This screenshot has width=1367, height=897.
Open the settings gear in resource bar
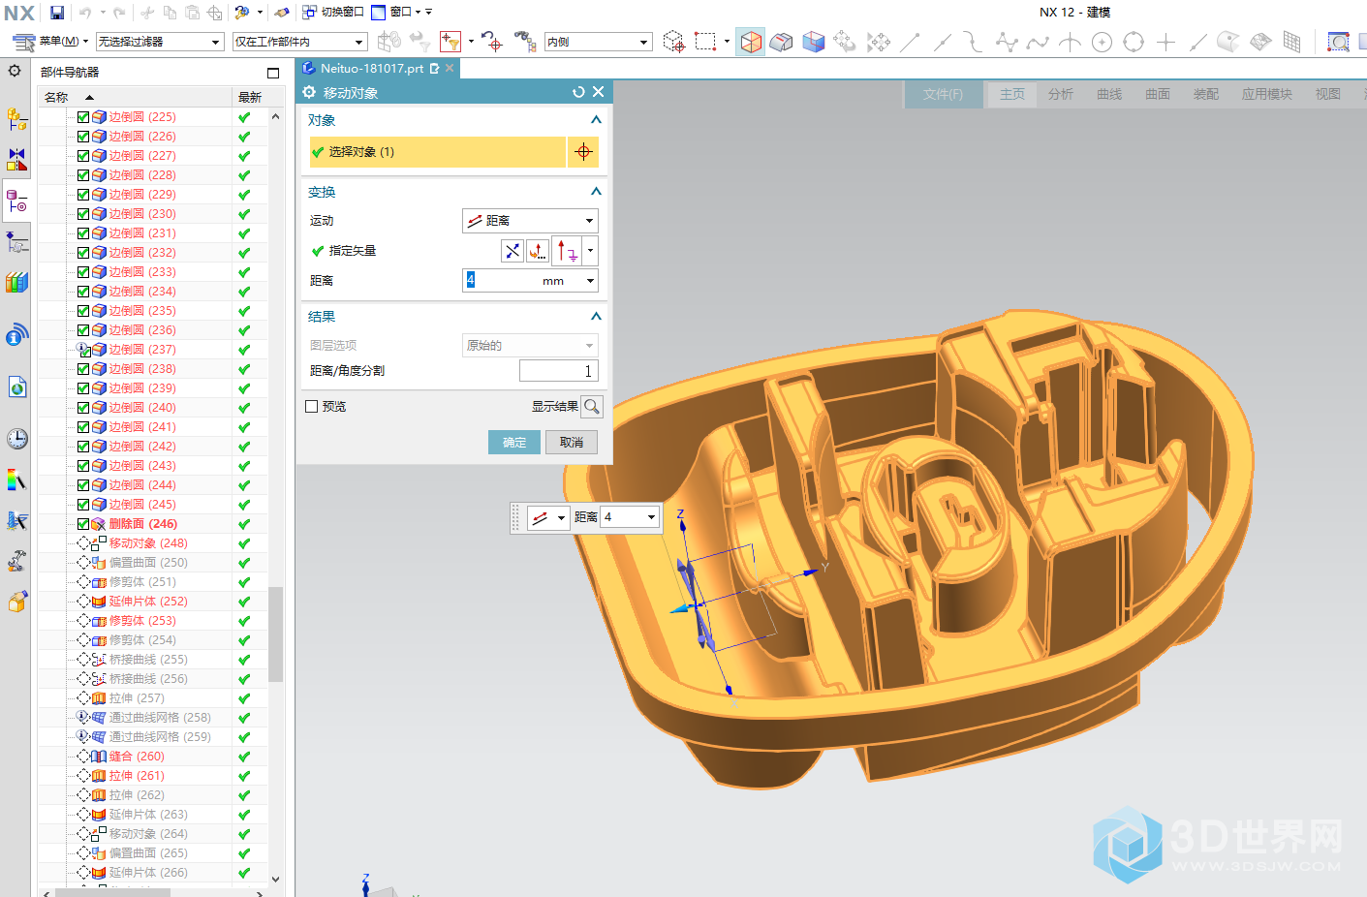click(x=15, y=71)
